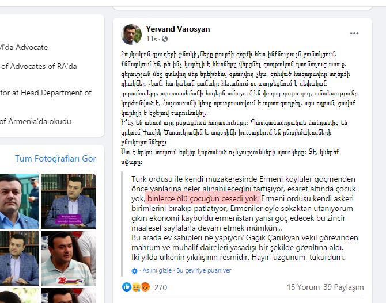This screenshot has height=303, width=386.
Task: Open the Yervand Varosyan name link
Action: pos(178,29)
